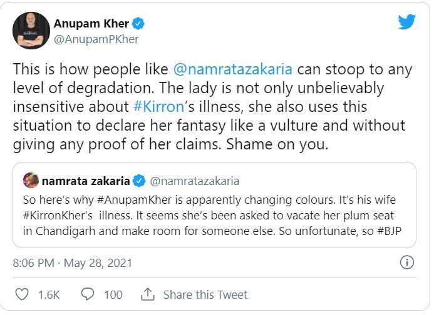
Task: Open replies via speech bubble icon
Action: pyautogui.click(x=88, y=294)
